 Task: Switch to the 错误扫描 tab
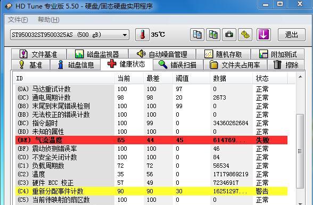178,64
